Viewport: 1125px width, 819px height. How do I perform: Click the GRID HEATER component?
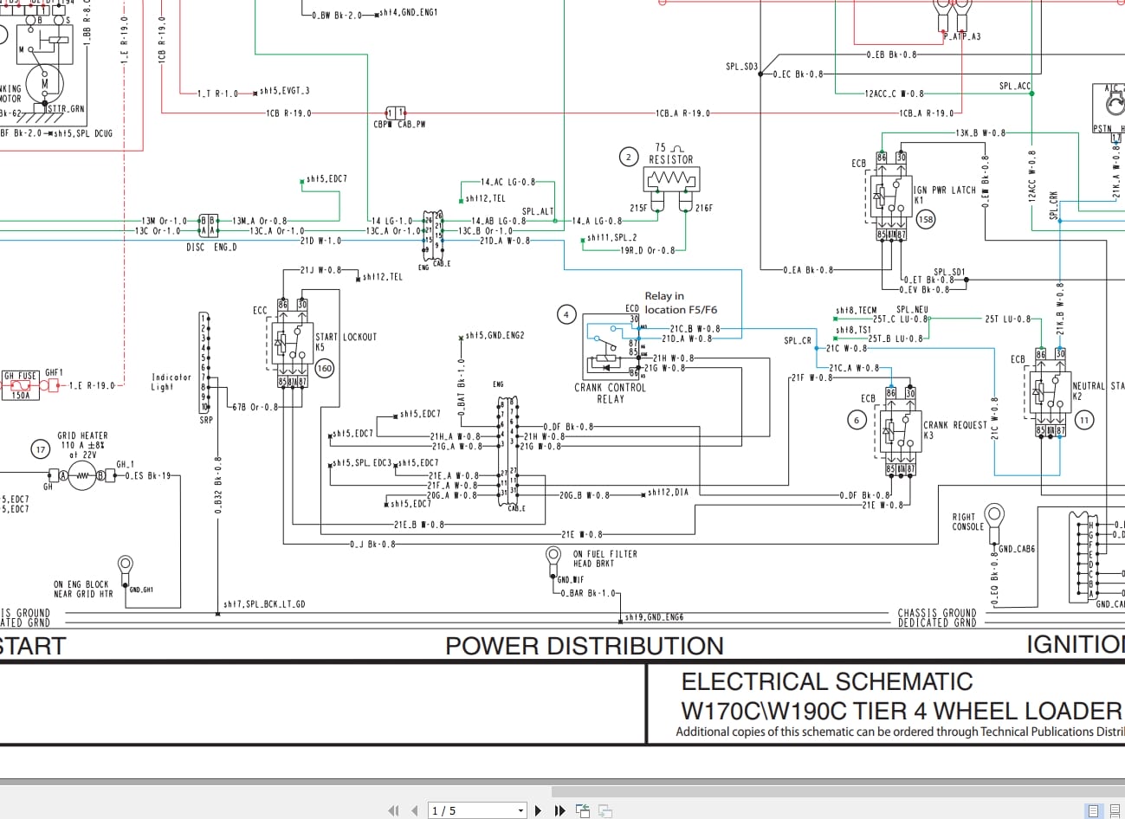point(82,475)
